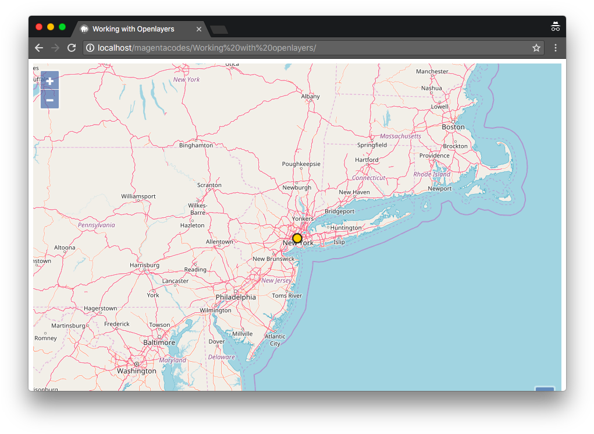Click the Dover city label
The height and width of the screenshot is (434, 594).
coord(216,341)
